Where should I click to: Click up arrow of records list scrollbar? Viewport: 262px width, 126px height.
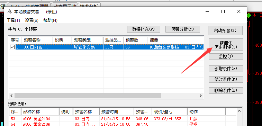pyautogui.click(x=240, y=111)
